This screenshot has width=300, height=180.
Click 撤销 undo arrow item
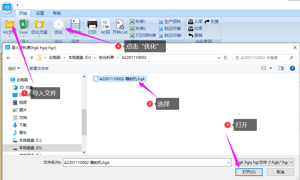195,35
